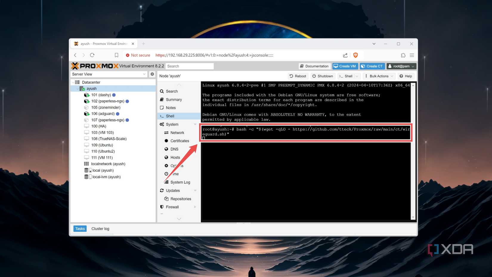Image resolution: width=492 pixels, height=277 pixels.
Task: Close the ayush Proxmox tab
Action: tap(133, 44)
